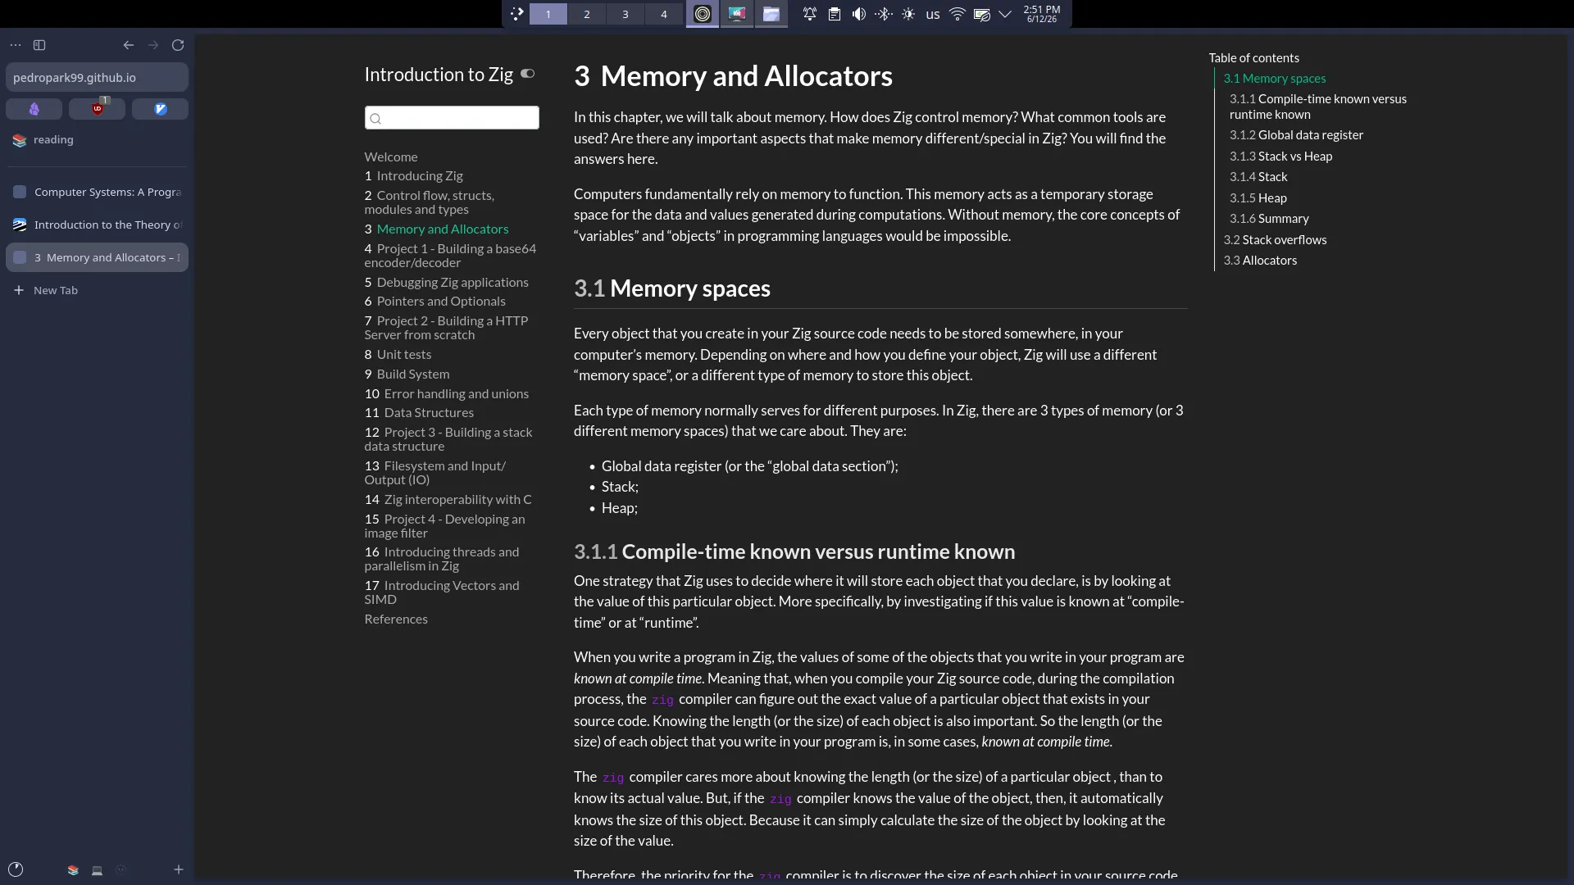Viewport: 1574px width, 885px height.
Task: Open the file manager folder in taskbar
Action: pos(771,14)
